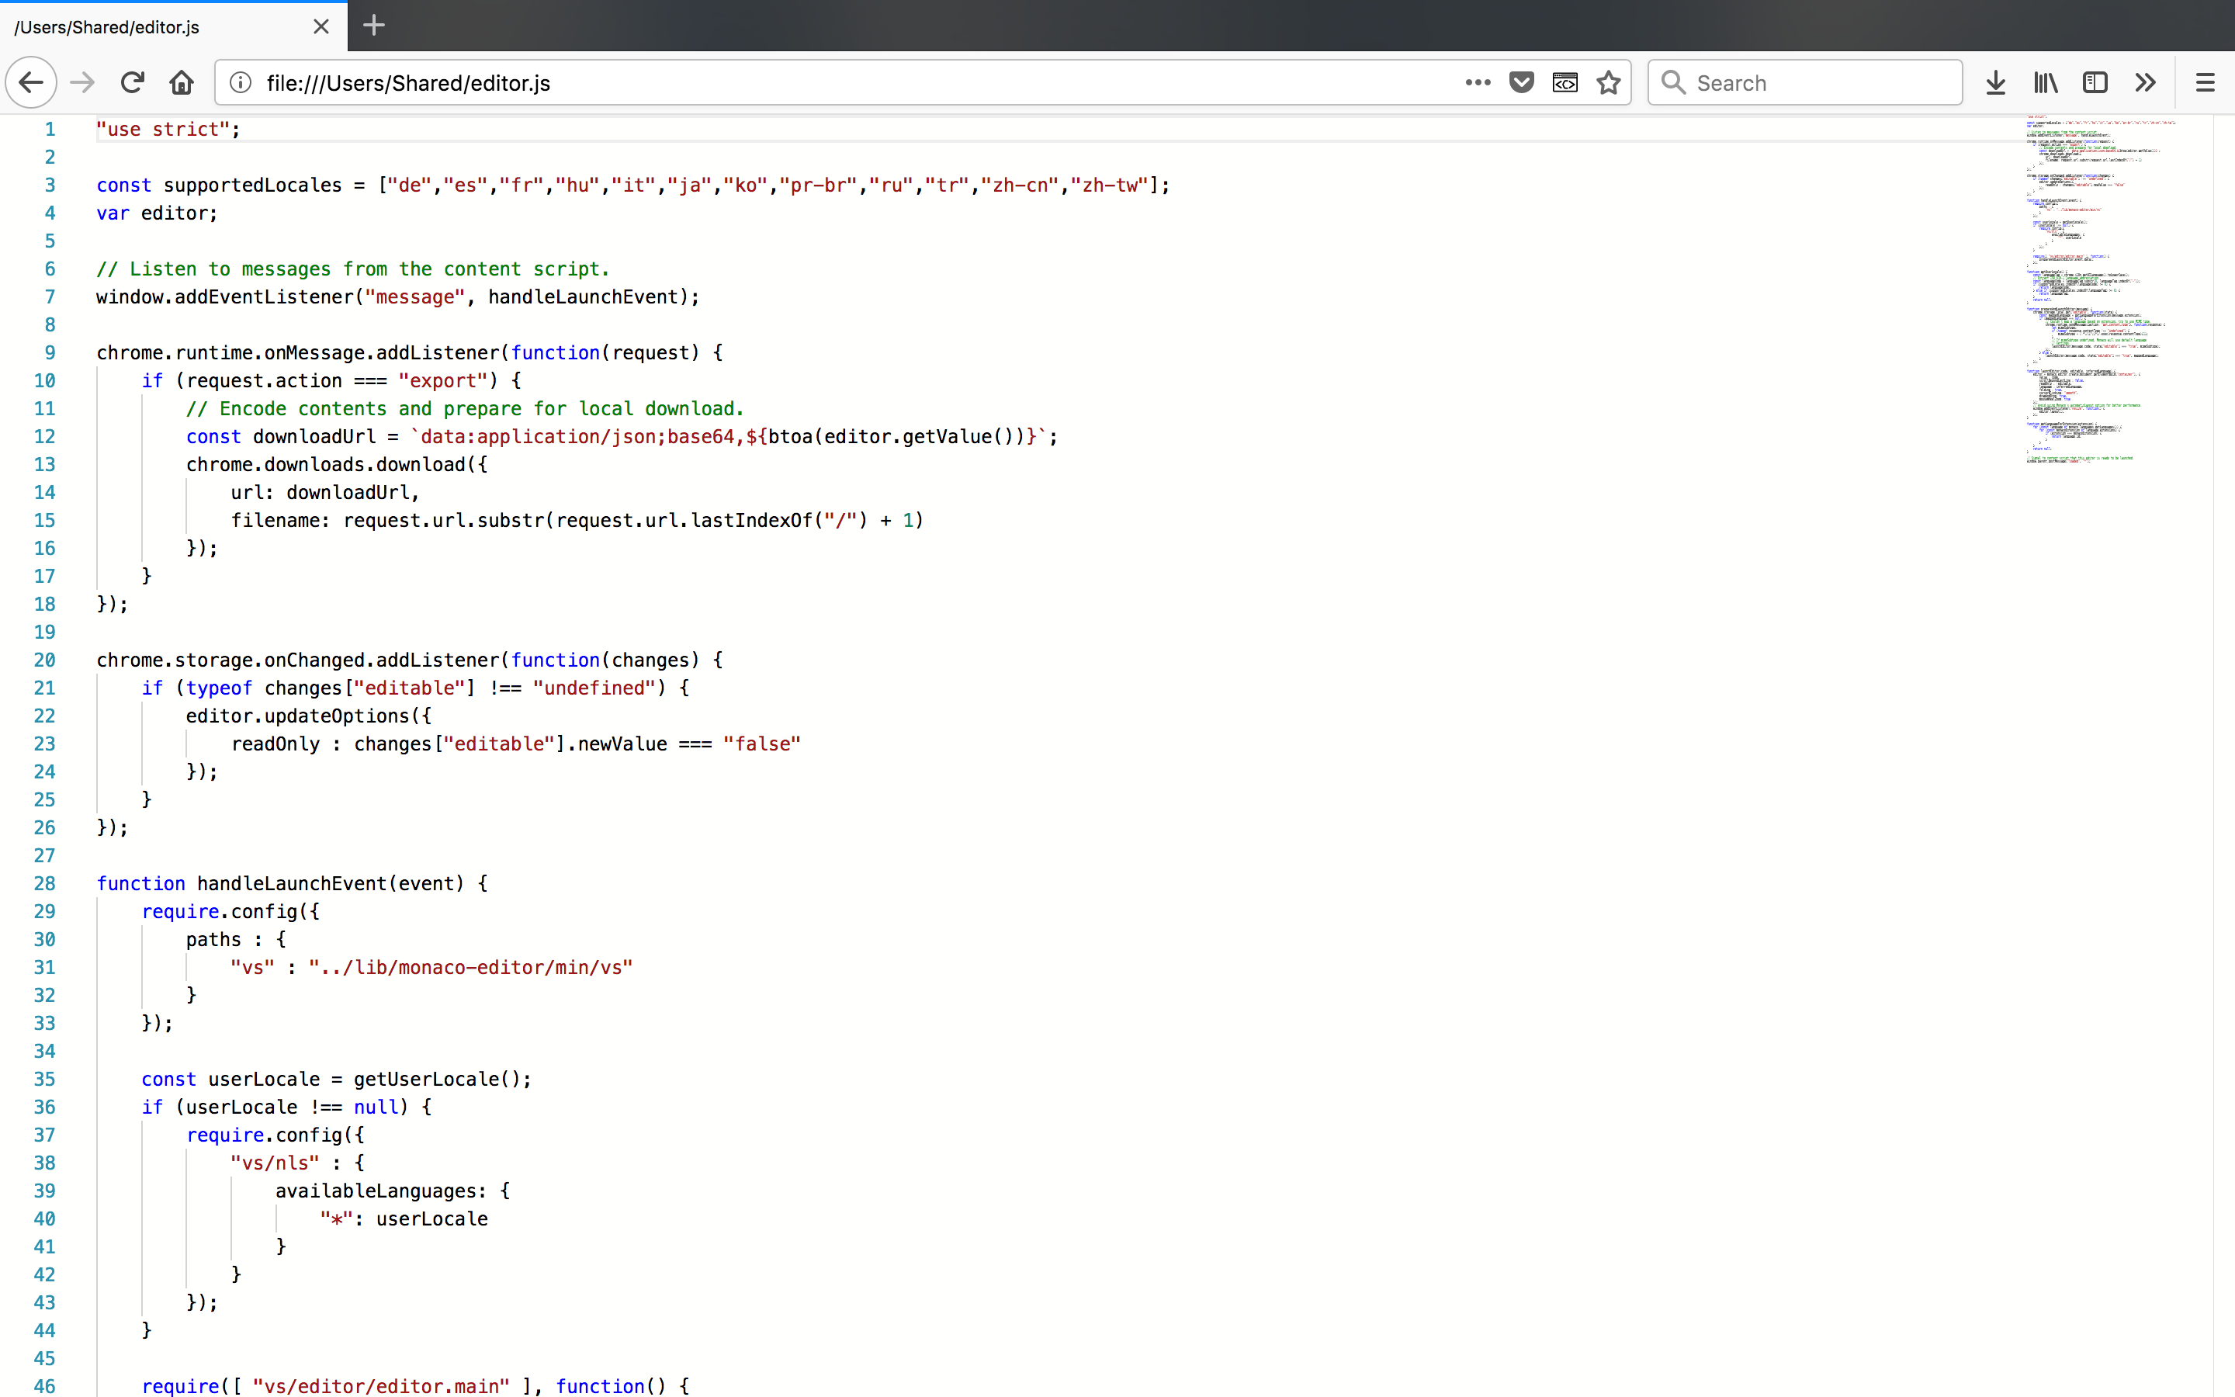Click inside the Search field
Viewport: 2235px width, 1397px height.
pos(1819,83)
